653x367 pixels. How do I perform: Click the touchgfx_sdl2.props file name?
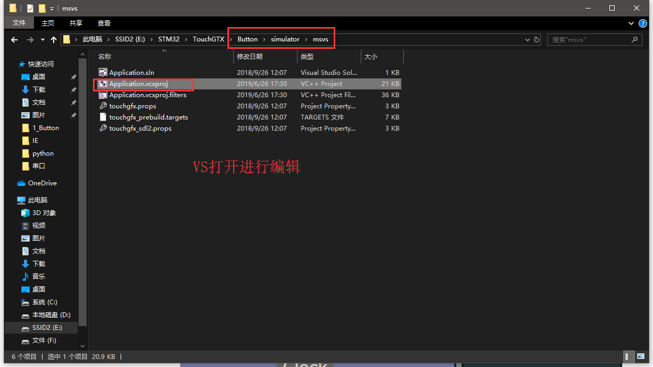[x=140, y=129]
